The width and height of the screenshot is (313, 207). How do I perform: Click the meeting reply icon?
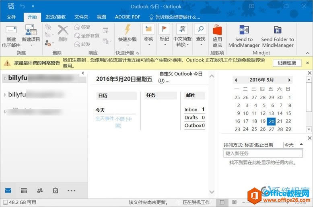(105, 30)
